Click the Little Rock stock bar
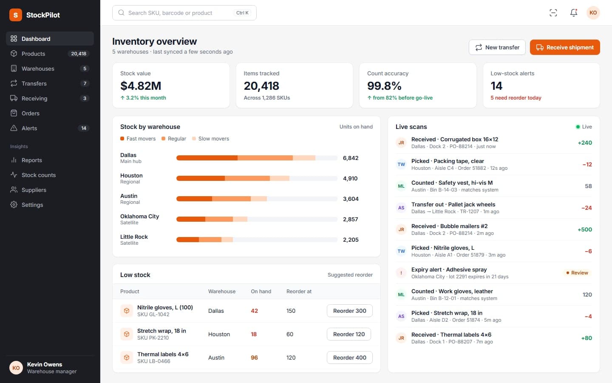The image size is (612, 383). (x=257, y=240)
